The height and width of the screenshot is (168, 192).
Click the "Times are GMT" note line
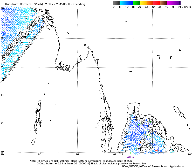coord(81,161)
